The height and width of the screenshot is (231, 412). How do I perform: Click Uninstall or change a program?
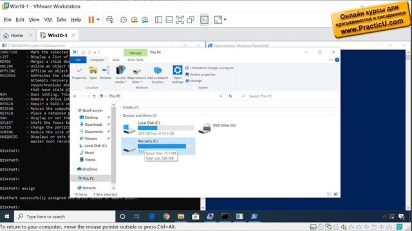point(209,68)
